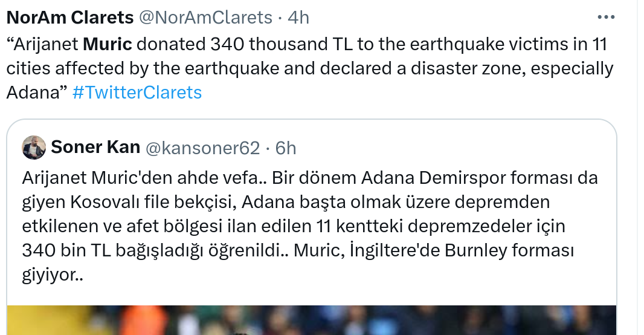The image size is (644, 335).
Task: Click the word Arijanet in main tweet
Action: tap(43, 45)
